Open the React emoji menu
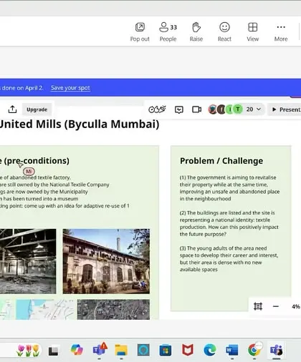The image size is (301, 362). click(x=224, y=32)
